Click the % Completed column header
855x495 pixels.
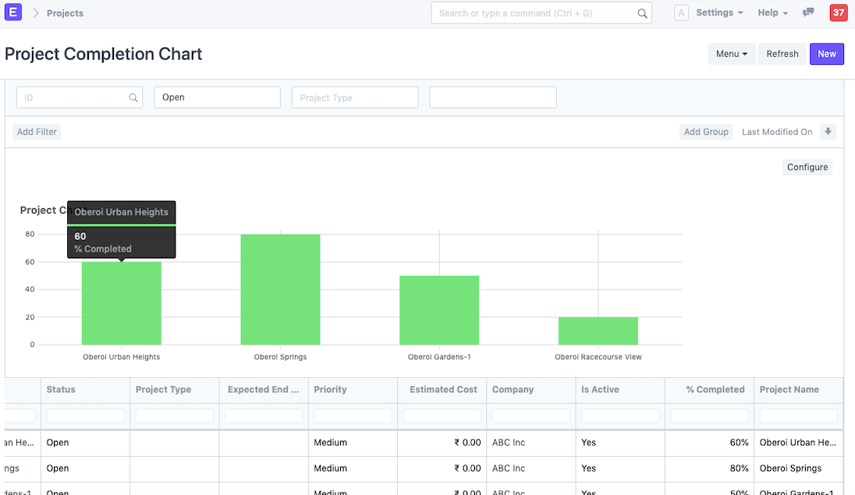(x=715, y=390)
